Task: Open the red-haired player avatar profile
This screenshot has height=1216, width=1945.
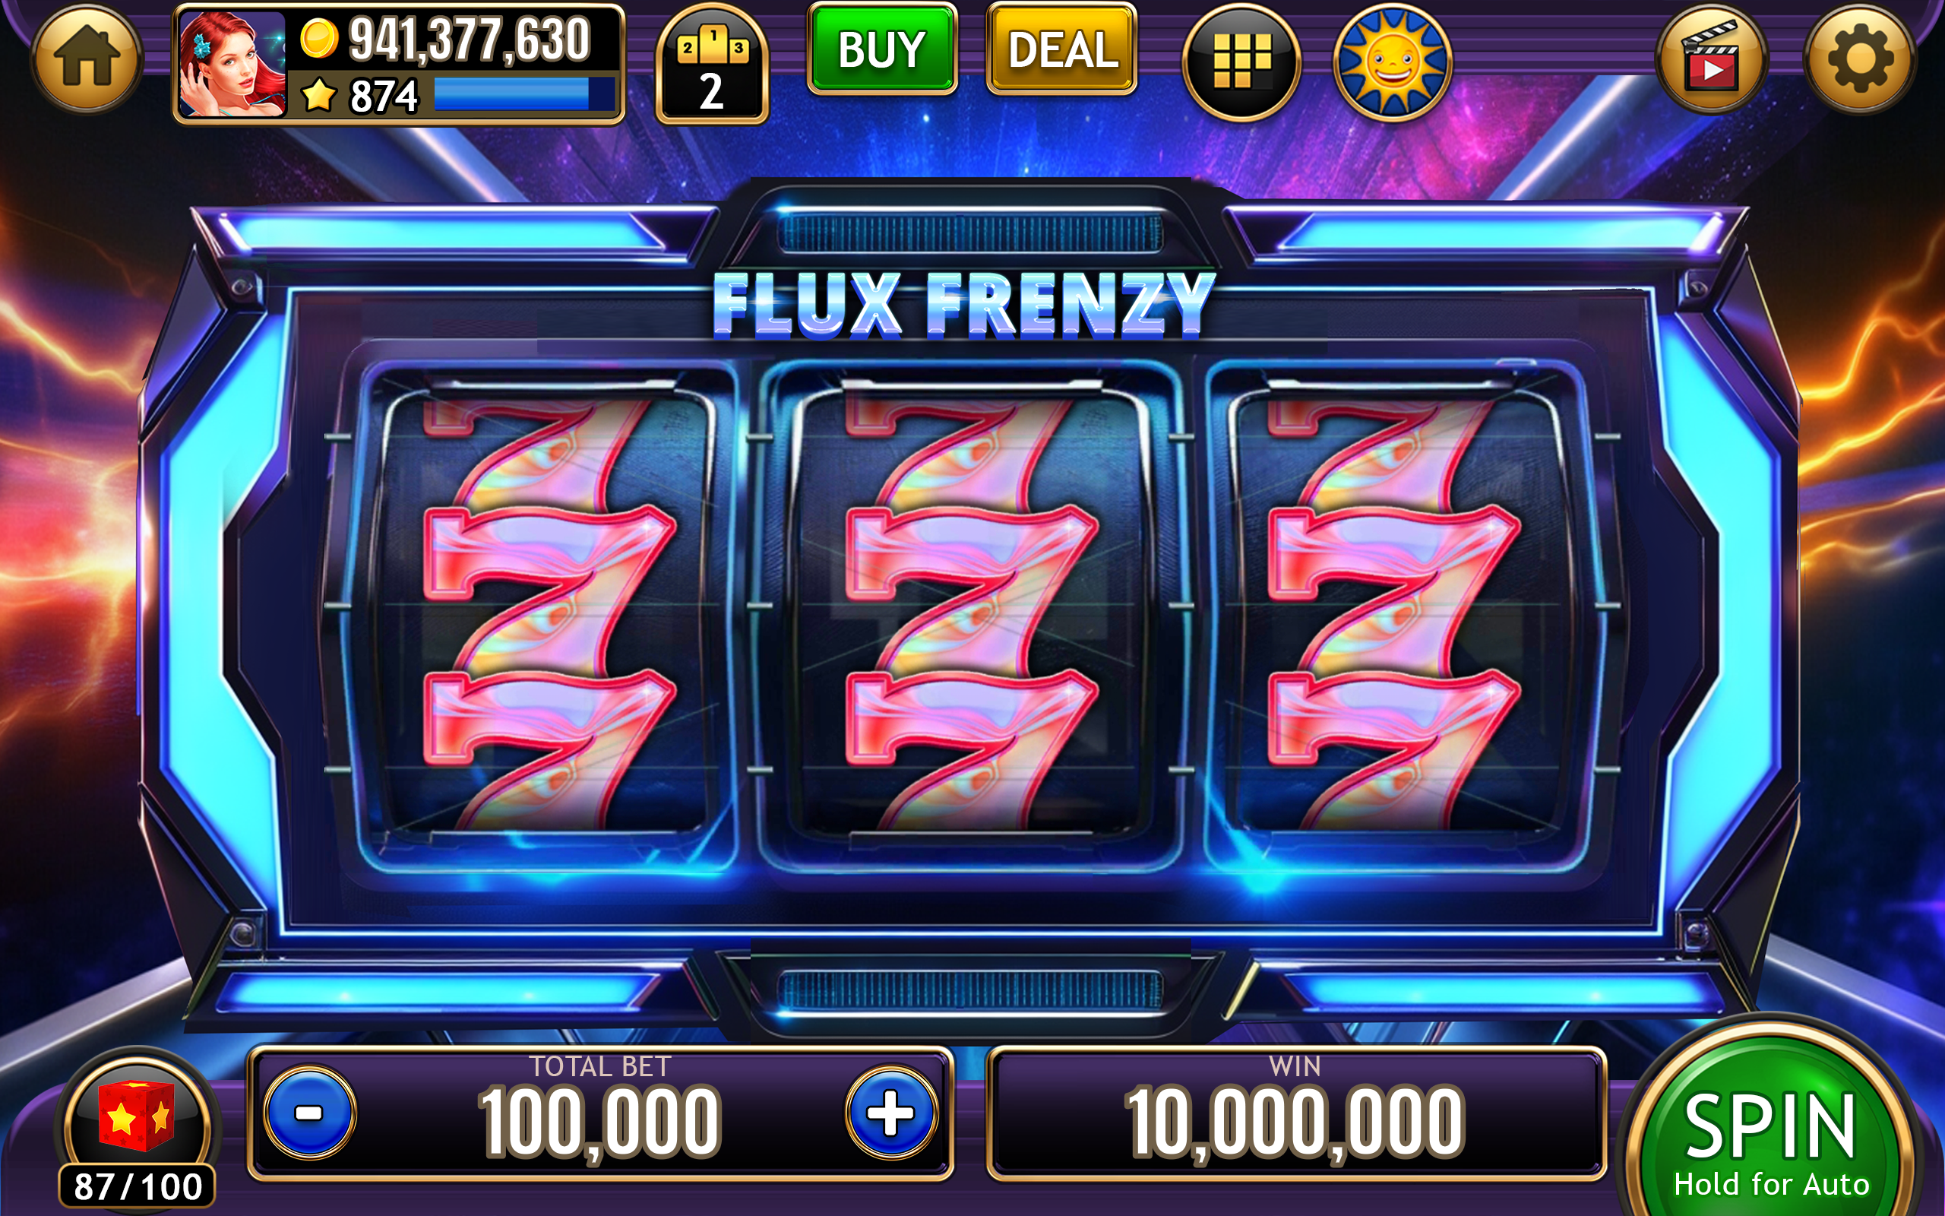Action: pos(232,65)
